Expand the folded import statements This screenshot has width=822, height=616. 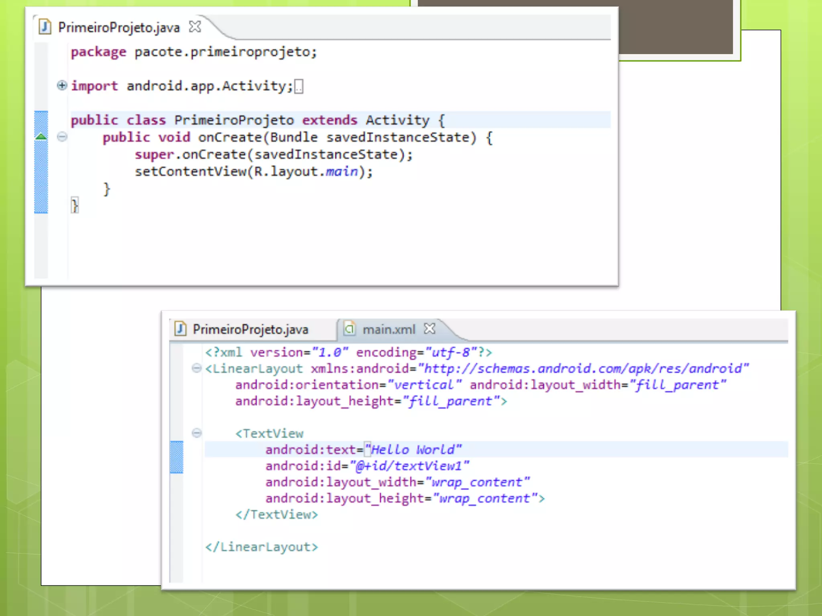pyautogui.click(x=62, y=85)
